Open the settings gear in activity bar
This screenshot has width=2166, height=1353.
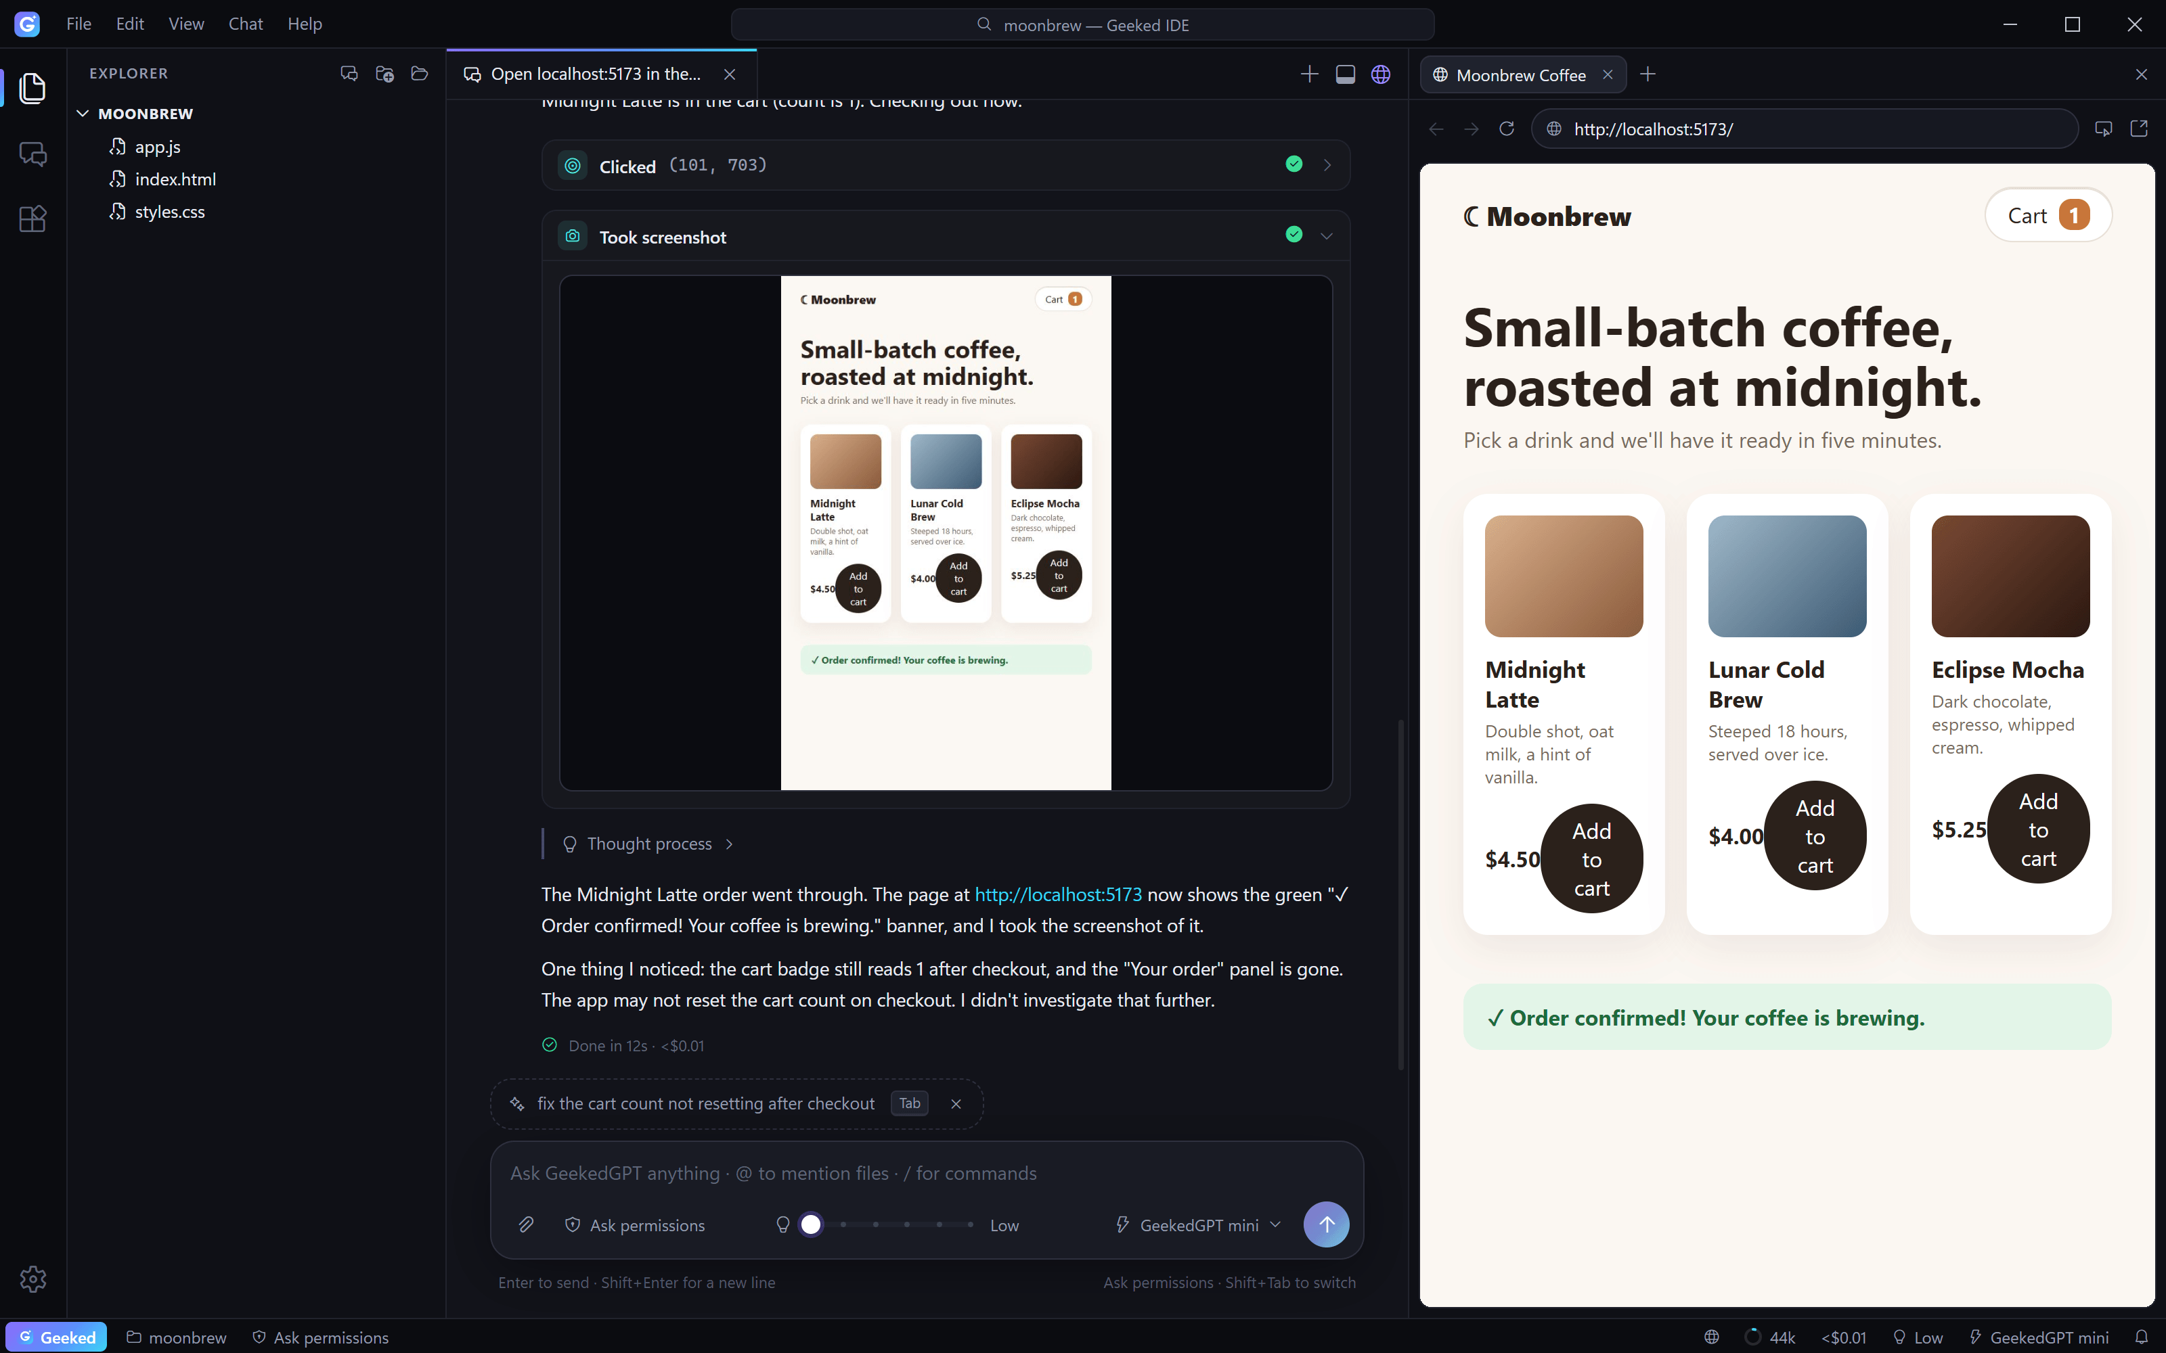[33, 1279]
